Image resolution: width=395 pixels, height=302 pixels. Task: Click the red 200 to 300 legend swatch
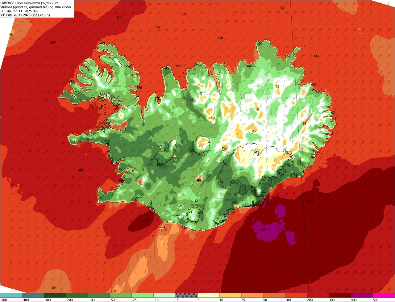[318, 295]
